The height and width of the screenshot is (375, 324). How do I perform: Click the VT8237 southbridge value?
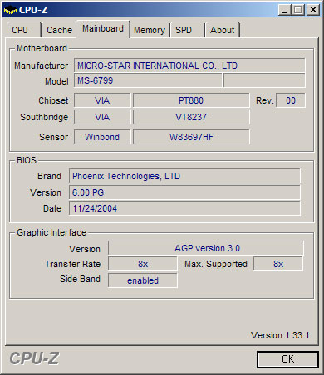pos(191,117)
